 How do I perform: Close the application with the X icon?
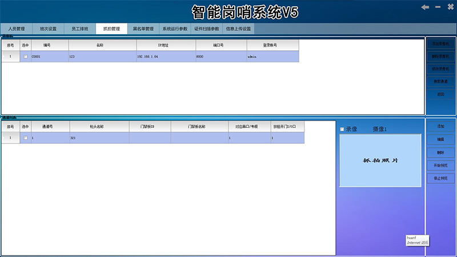coord(450,7)
